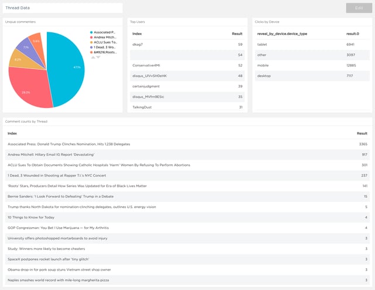Select the ACLU Sues To Obtain Documents row
Screen dimensions: 375x290
(x=187, y=165)
